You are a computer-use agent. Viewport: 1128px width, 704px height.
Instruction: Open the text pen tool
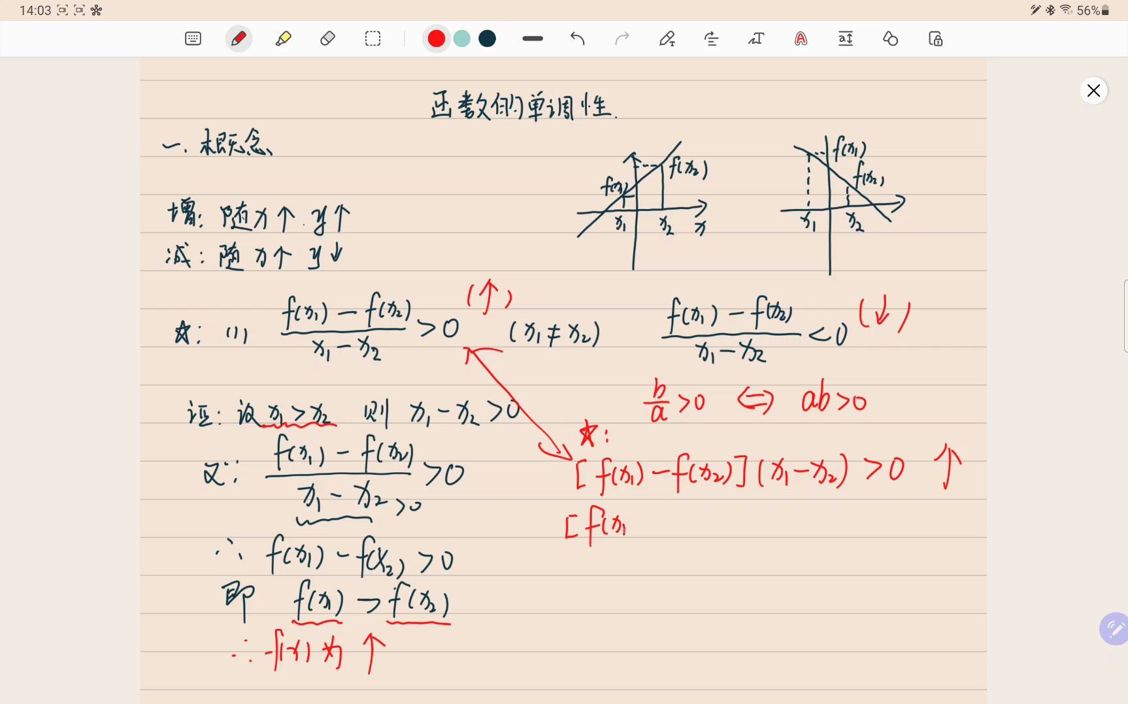point(667,39)
